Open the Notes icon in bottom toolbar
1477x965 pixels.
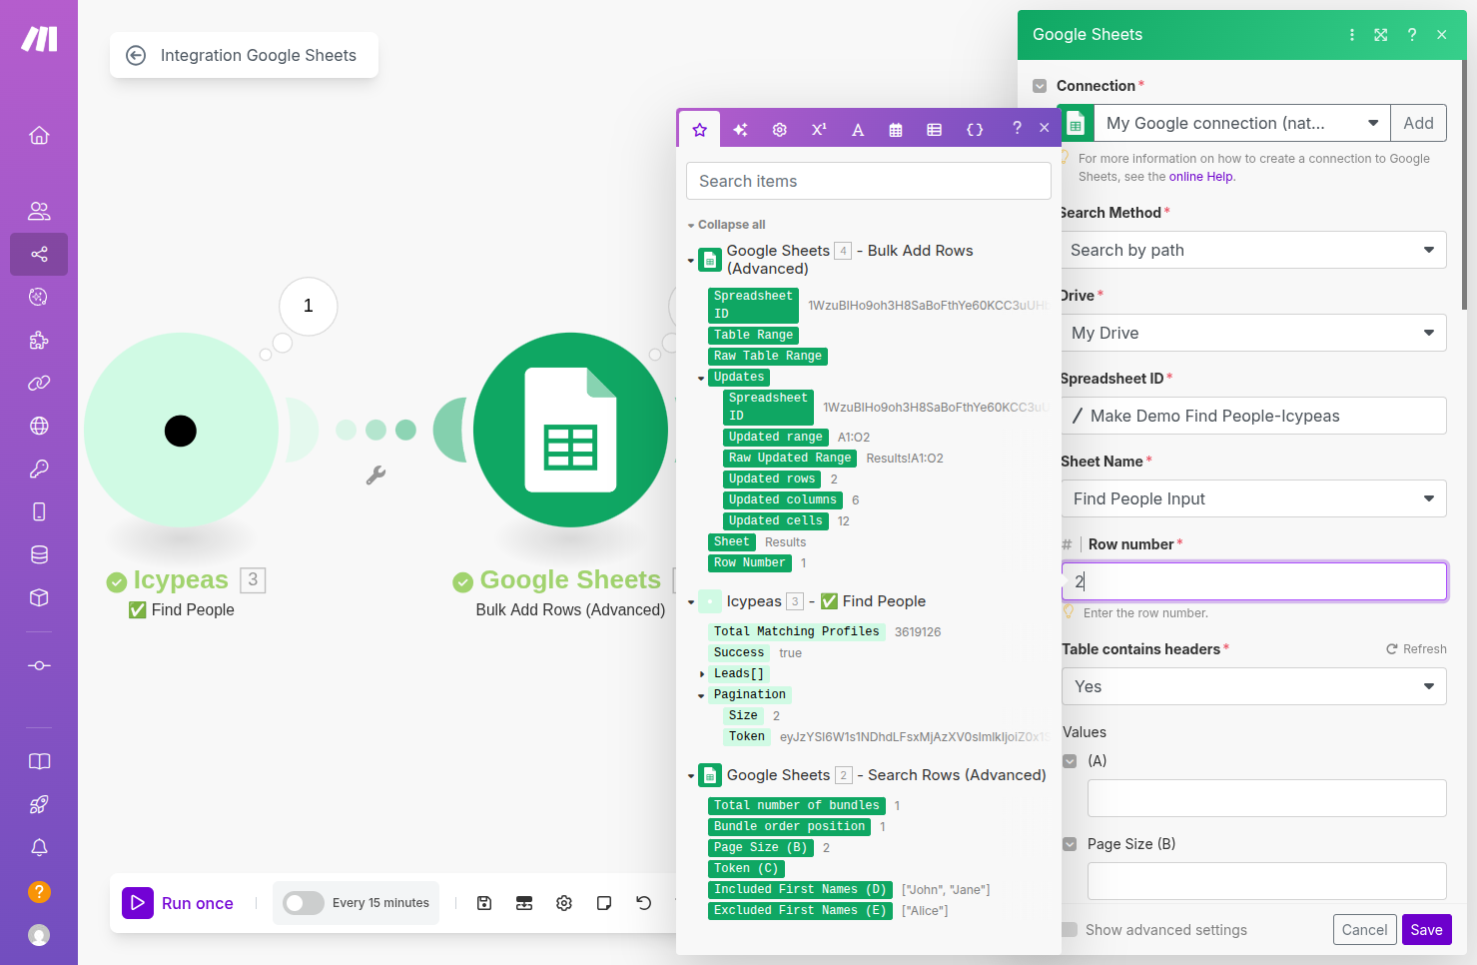pyautogui.click(x=604, y=903)
